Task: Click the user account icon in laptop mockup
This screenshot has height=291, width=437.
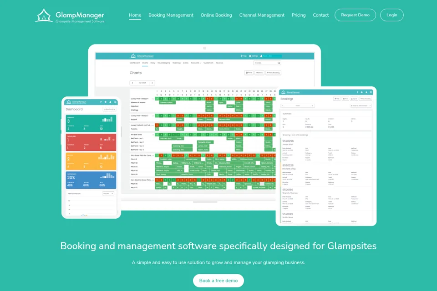Action: [x=261, y=56]
